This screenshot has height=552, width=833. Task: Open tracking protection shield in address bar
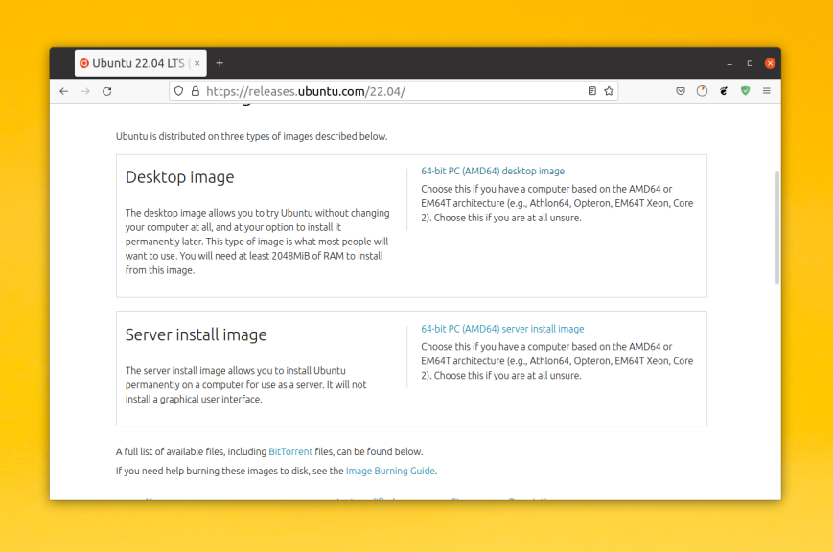pyautogui.click(x=178, y=91)
